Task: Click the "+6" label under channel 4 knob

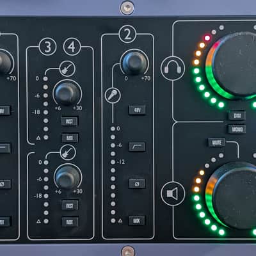Action: [58, 191]
